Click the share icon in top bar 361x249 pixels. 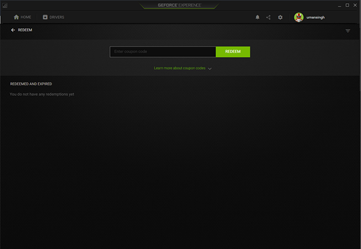point(268,17)
